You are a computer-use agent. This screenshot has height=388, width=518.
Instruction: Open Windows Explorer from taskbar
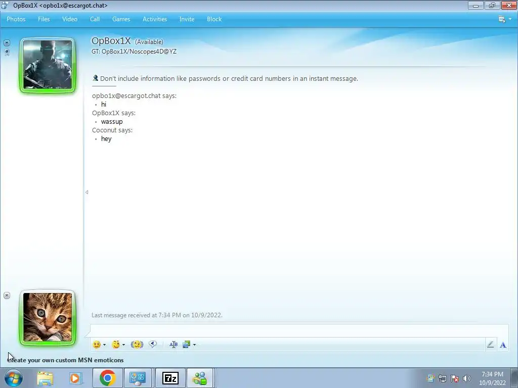click(45, 378)
